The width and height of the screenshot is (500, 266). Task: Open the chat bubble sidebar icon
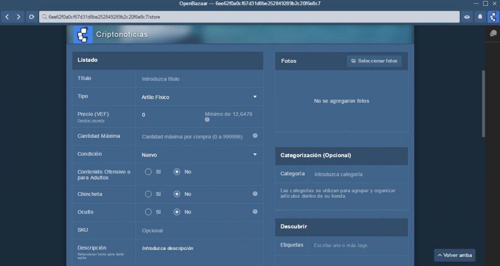[x=493, y=34]
